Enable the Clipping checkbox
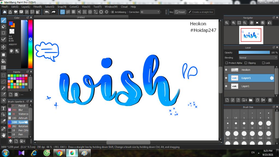Viewport: 279px width, 157px height. (x=246, y=63)
